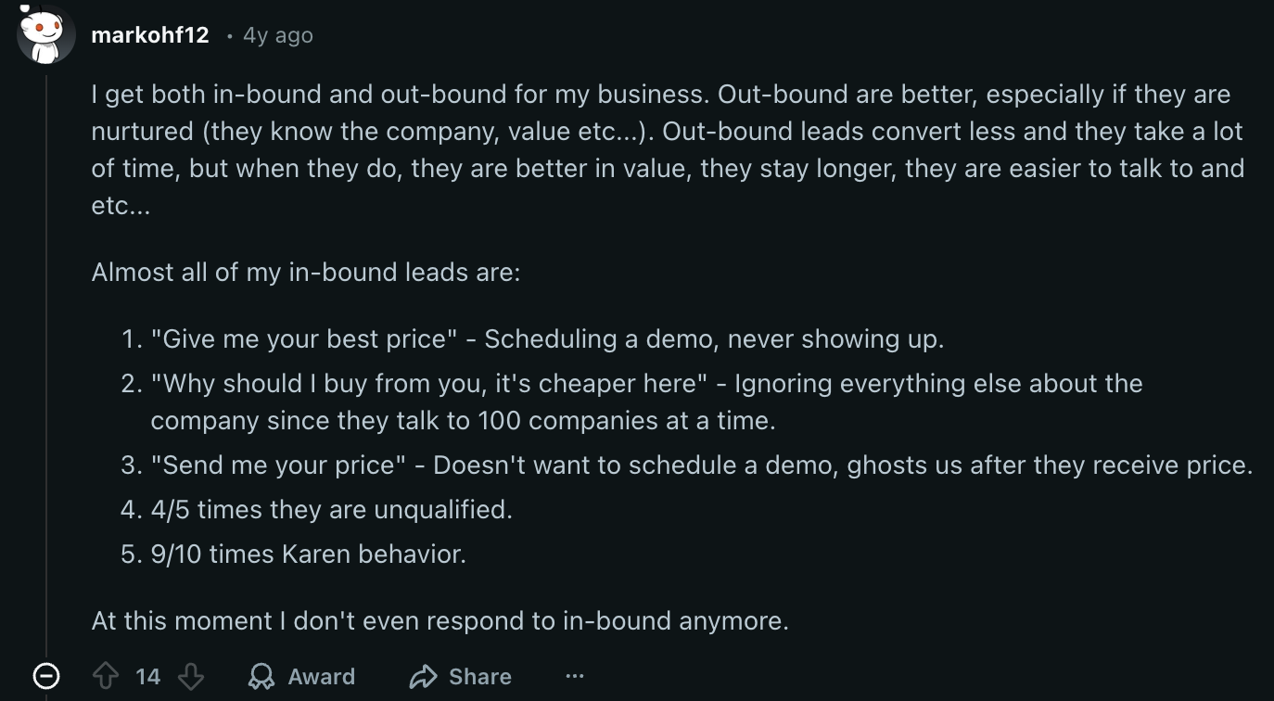The image size is (1274, 701).
Task: Open the comment's overflow options via ellipsis
Action: tap(575, 677)
